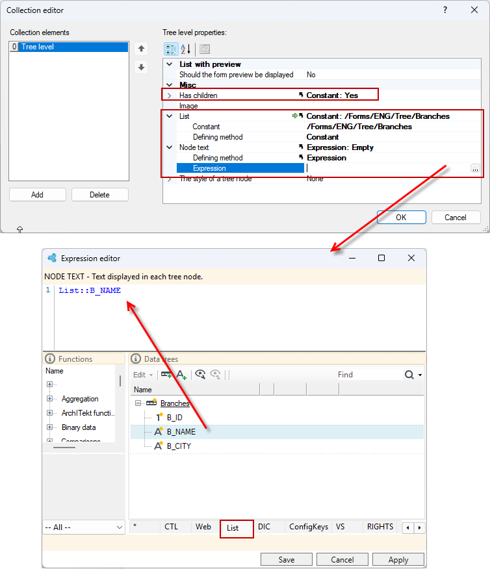Image resolution: width=490 pixels, height=569 pixels.
Task: Save the expression in Expression editor
Action: pos(287,559)
